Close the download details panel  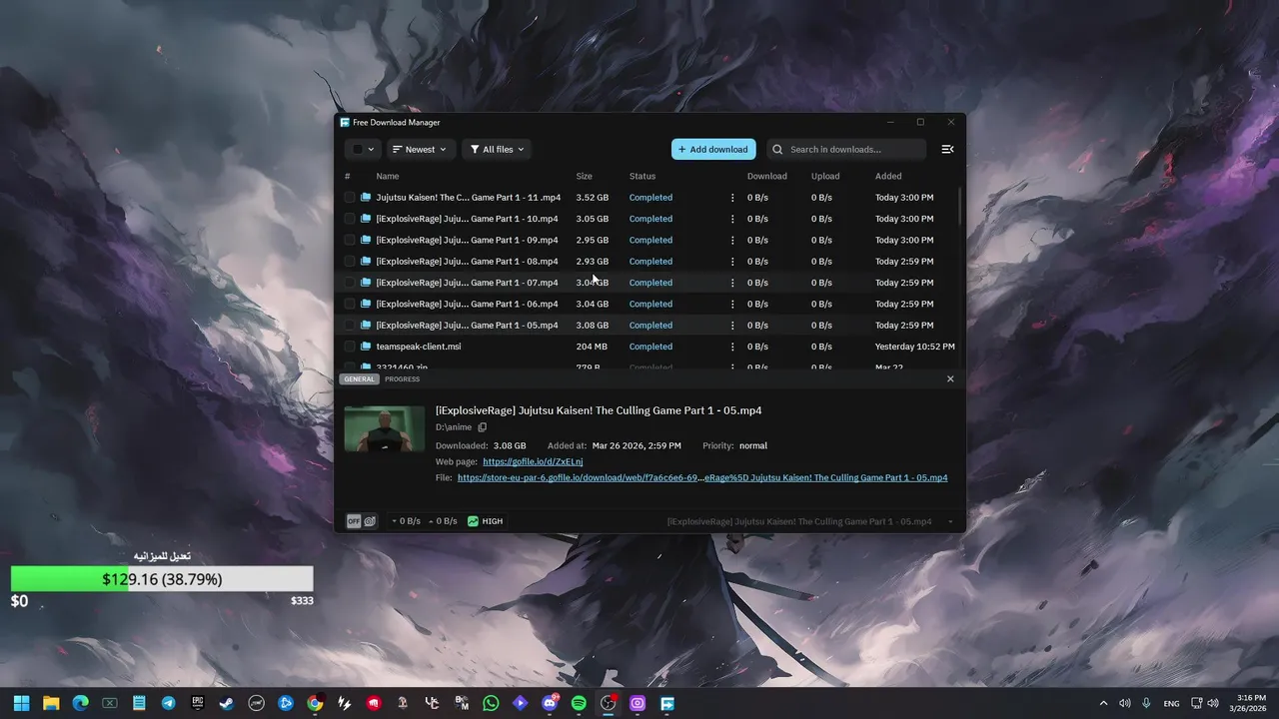click(x=950, y=378)
